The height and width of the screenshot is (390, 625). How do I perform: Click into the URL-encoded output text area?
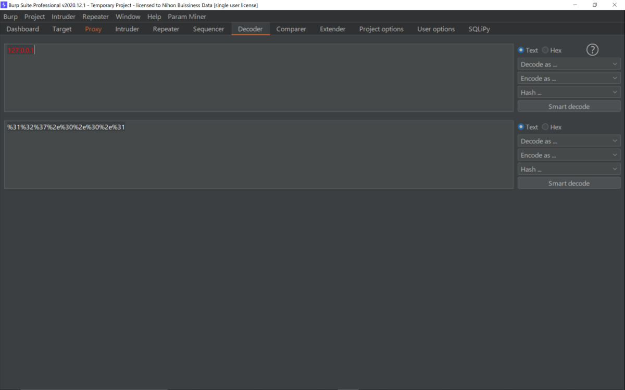point(259,154)
